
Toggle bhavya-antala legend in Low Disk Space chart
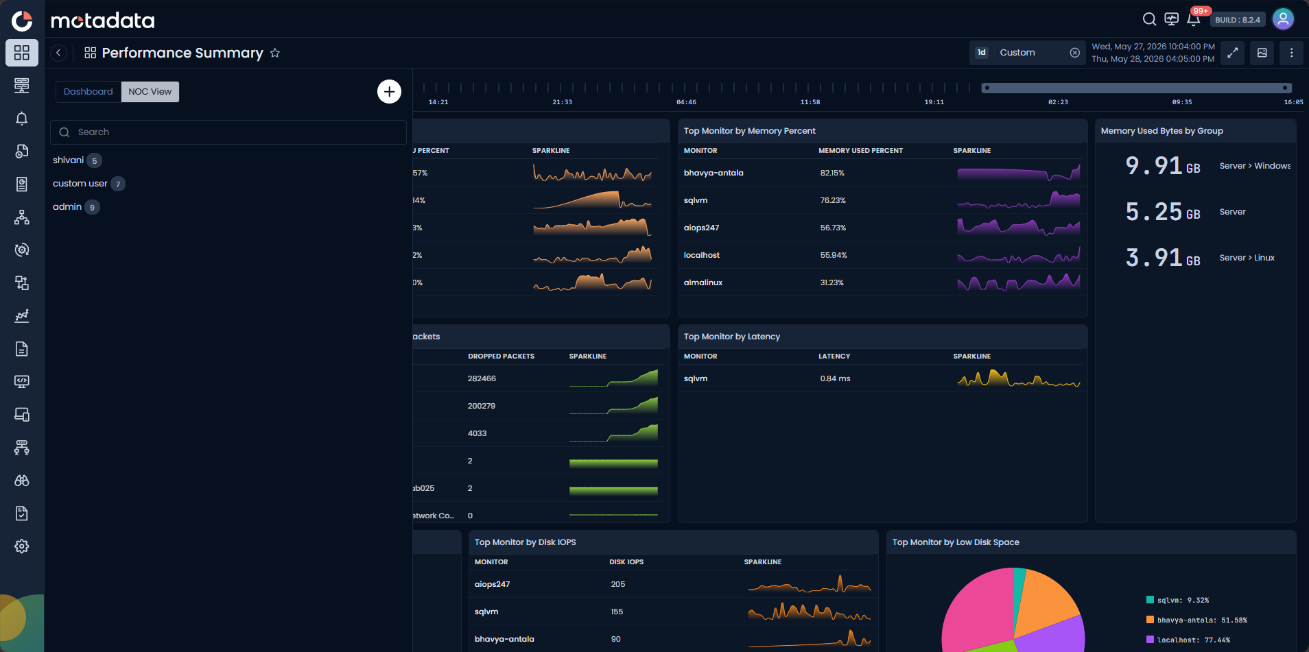coord(1197,620)
